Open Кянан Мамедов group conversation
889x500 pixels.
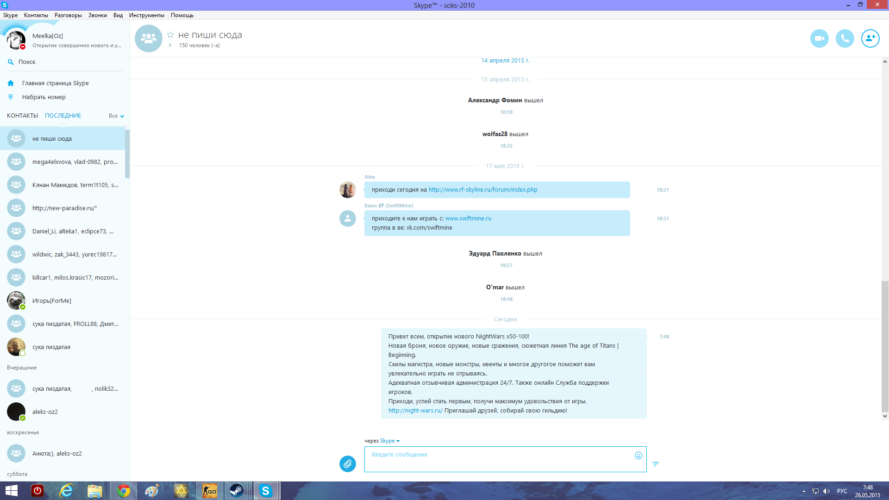tap(63, 185)
